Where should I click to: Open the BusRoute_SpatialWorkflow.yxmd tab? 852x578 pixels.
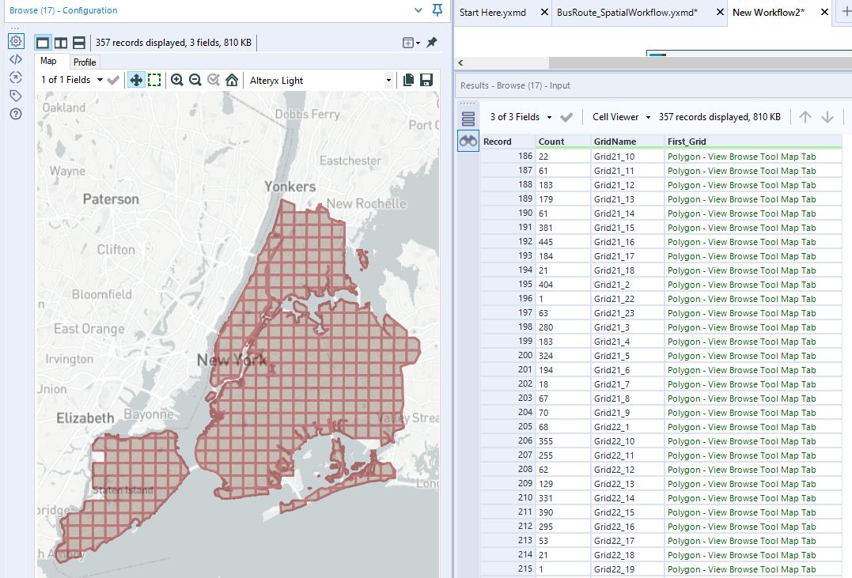click(627, 12)
